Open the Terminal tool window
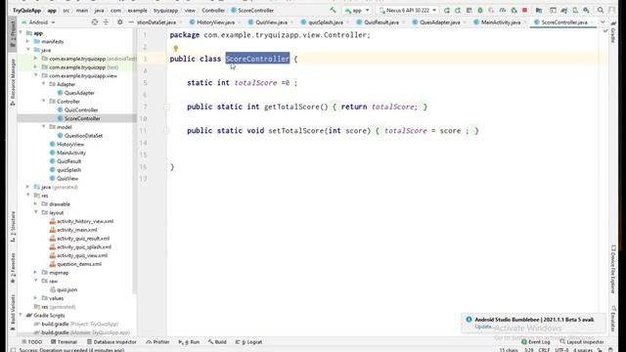Screen dimensions: 626x352 click(64, 342)
